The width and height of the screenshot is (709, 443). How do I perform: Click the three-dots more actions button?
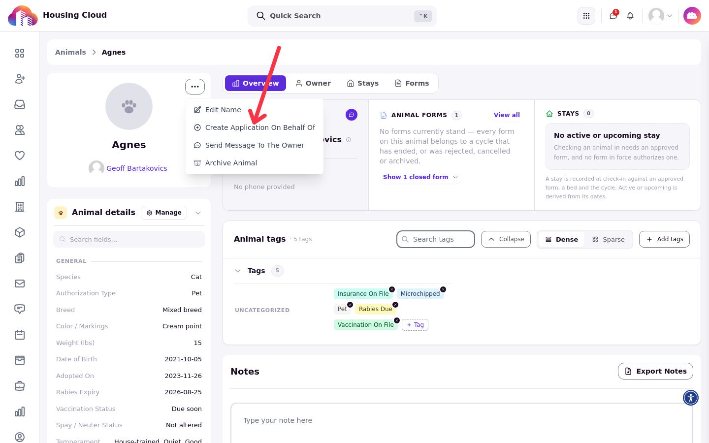[195, 87]
